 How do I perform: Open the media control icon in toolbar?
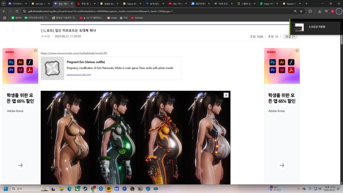coord(326,11)
